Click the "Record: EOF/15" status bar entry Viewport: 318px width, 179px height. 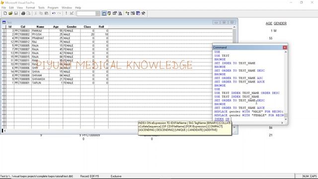(89, 176)
